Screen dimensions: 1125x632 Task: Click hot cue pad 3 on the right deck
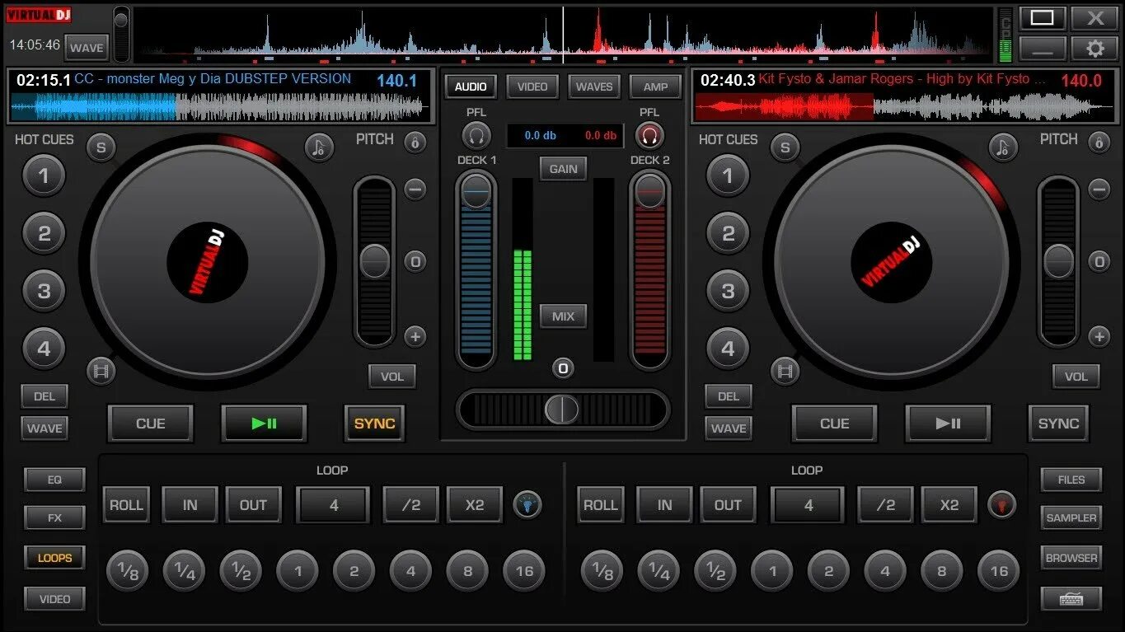(x=727, y=291)
